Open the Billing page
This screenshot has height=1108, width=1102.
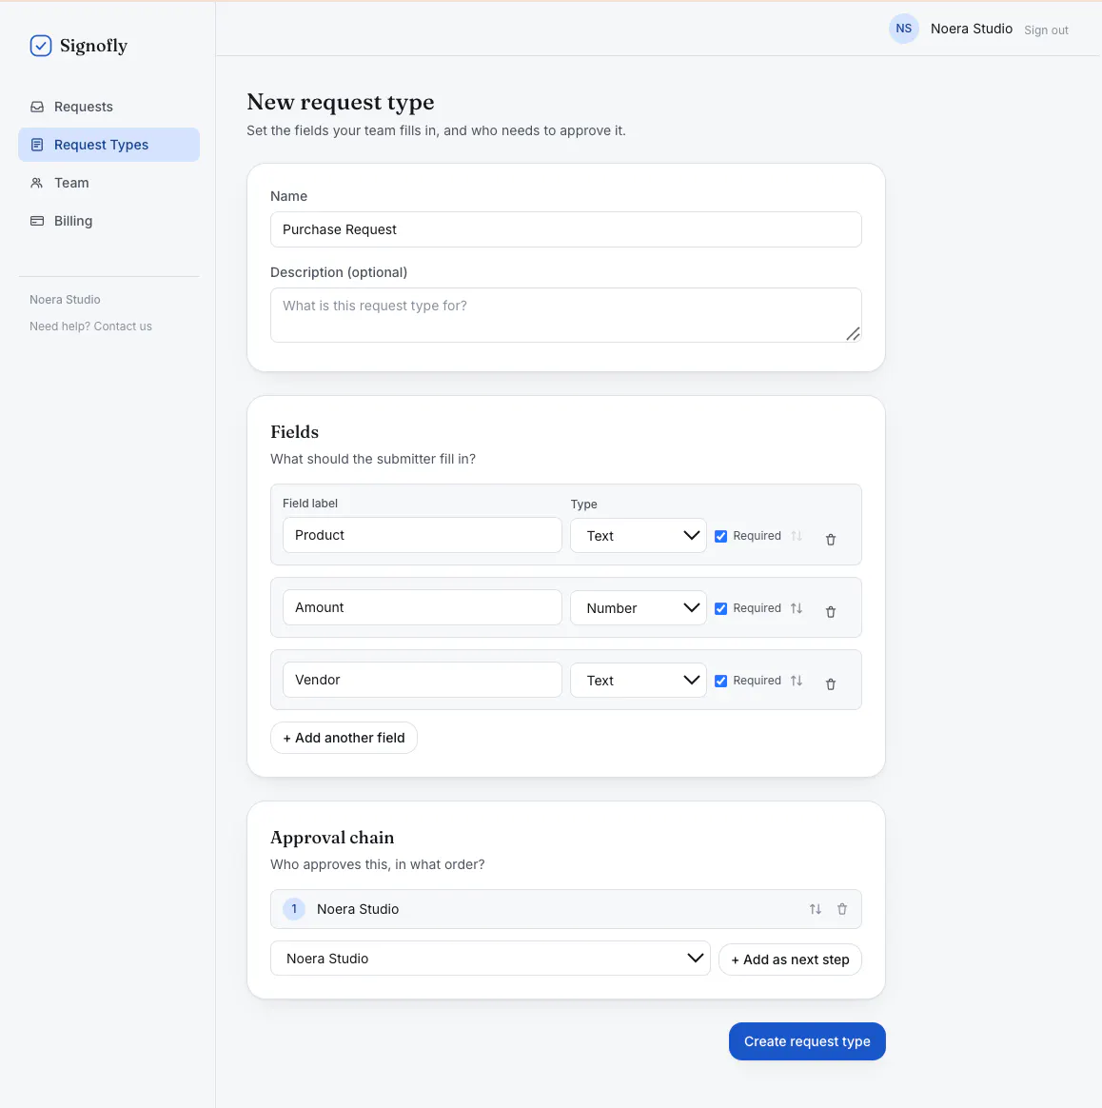[108, 221]
